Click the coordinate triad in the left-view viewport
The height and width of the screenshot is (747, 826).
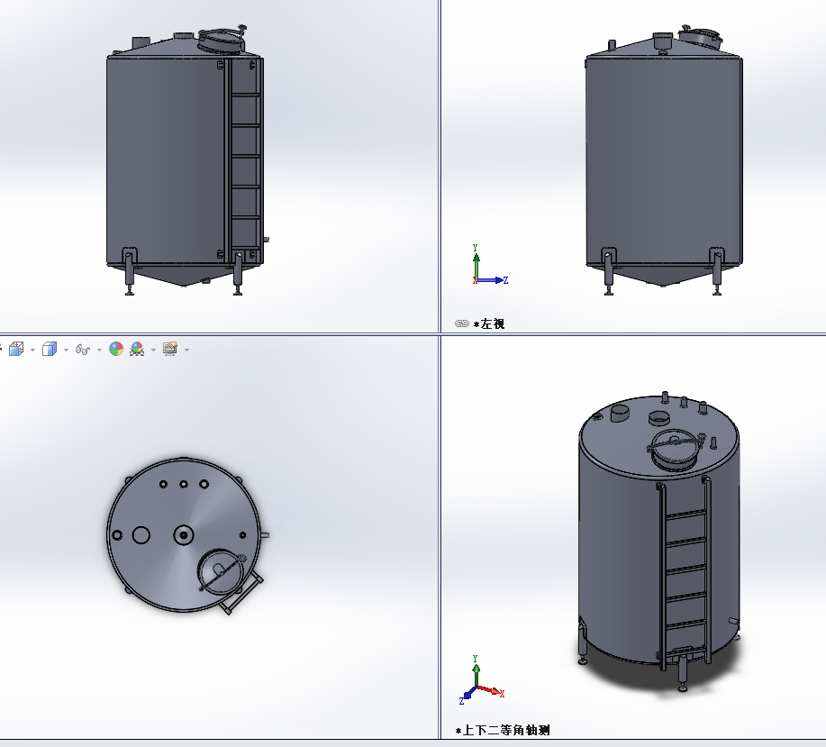coord(489,265)
